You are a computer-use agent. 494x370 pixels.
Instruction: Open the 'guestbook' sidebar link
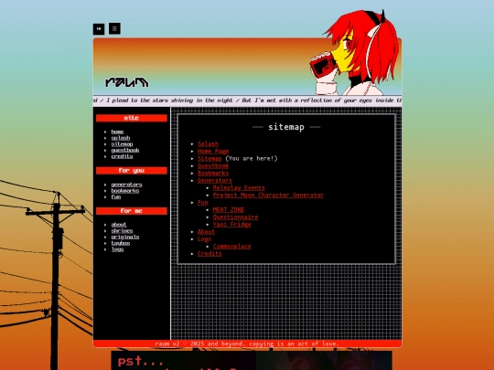point(125,151)
